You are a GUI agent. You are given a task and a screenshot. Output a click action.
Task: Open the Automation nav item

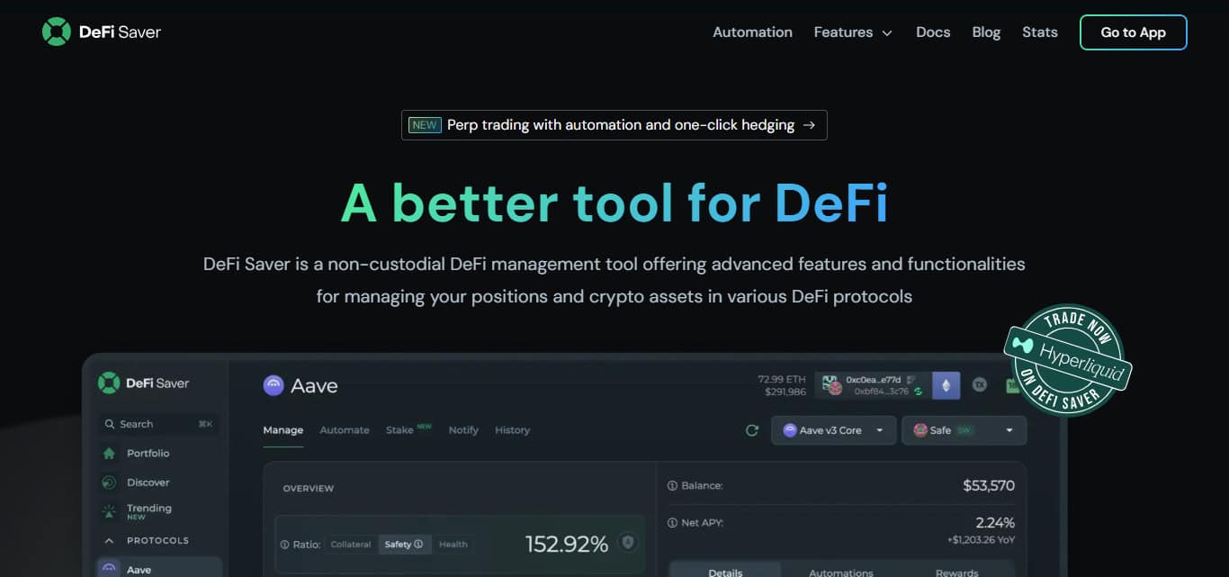click(752, 32)
